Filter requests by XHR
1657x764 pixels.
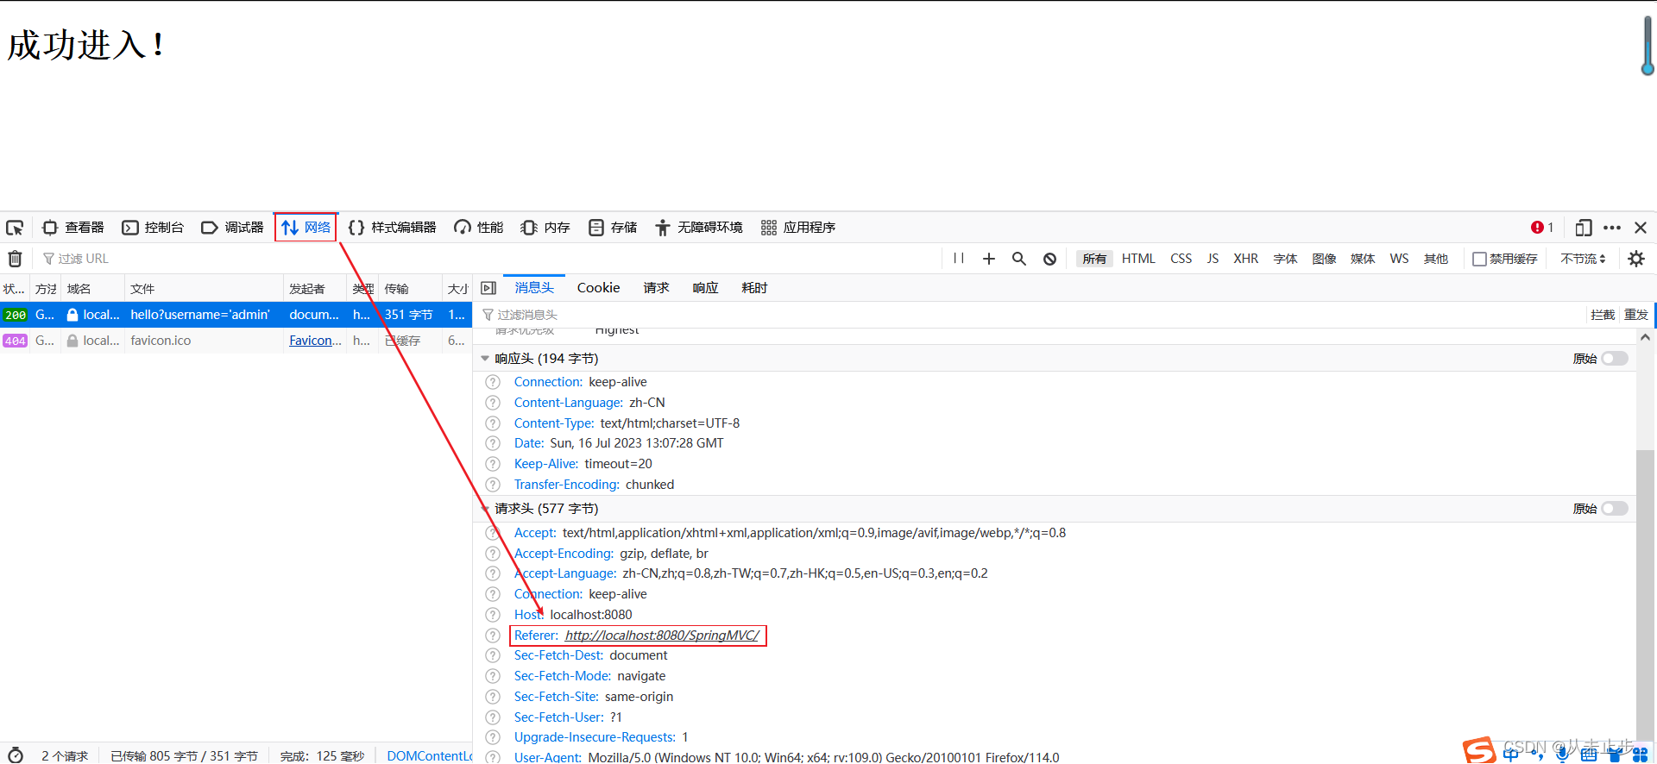[x=1245, y=259]
